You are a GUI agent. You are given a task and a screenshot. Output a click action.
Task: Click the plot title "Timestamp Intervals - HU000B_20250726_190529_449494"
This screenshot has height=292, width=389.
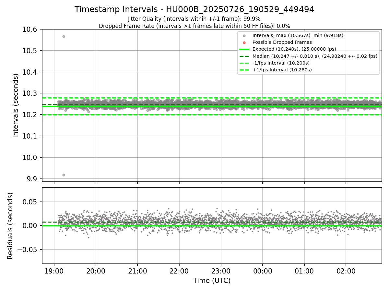click(x=194, y=9)
